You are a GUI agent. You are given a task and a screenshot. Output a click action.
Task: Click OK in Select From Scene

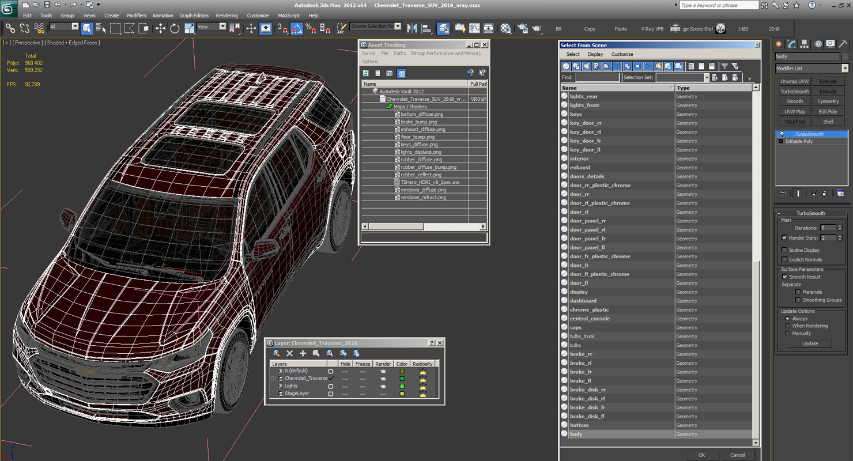click(701, 455)
